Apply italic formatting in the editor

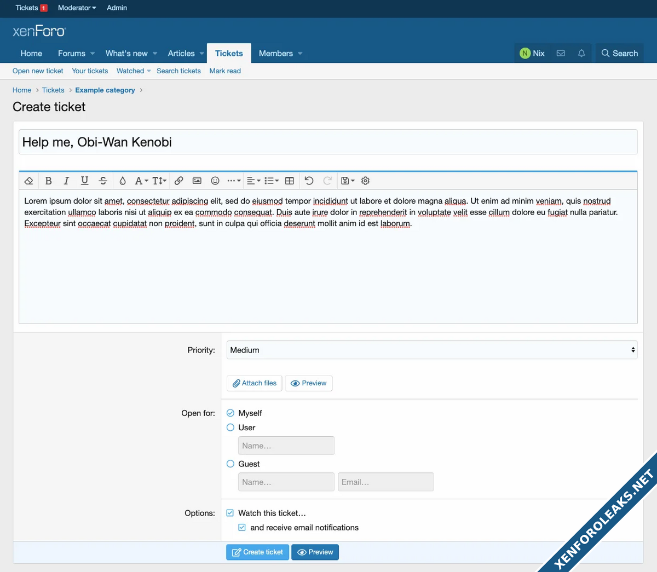tap(66, 181)
